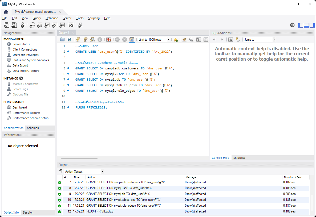Open a script file in editor
The image size is (316, 217).
pos(62,40)
